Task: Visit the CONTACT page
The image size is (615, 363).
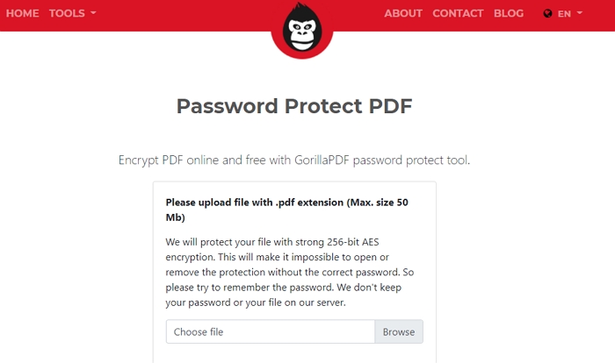Action: (458, 13)
